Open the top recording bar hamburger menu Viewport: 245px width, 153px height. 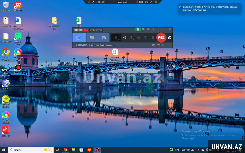pyautogui.click(x=89, y=2)
